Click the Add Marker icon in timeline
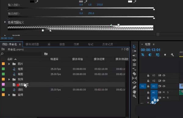Image resolution: width=183 pixels, height=118 pixels. pos(165,55)
